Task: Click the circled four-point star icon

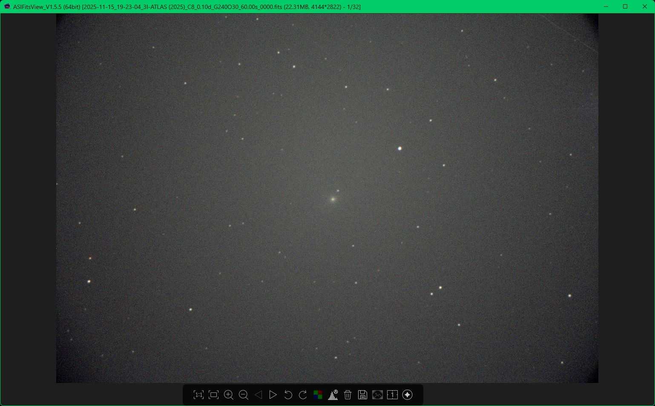Action: click(408, 395)
